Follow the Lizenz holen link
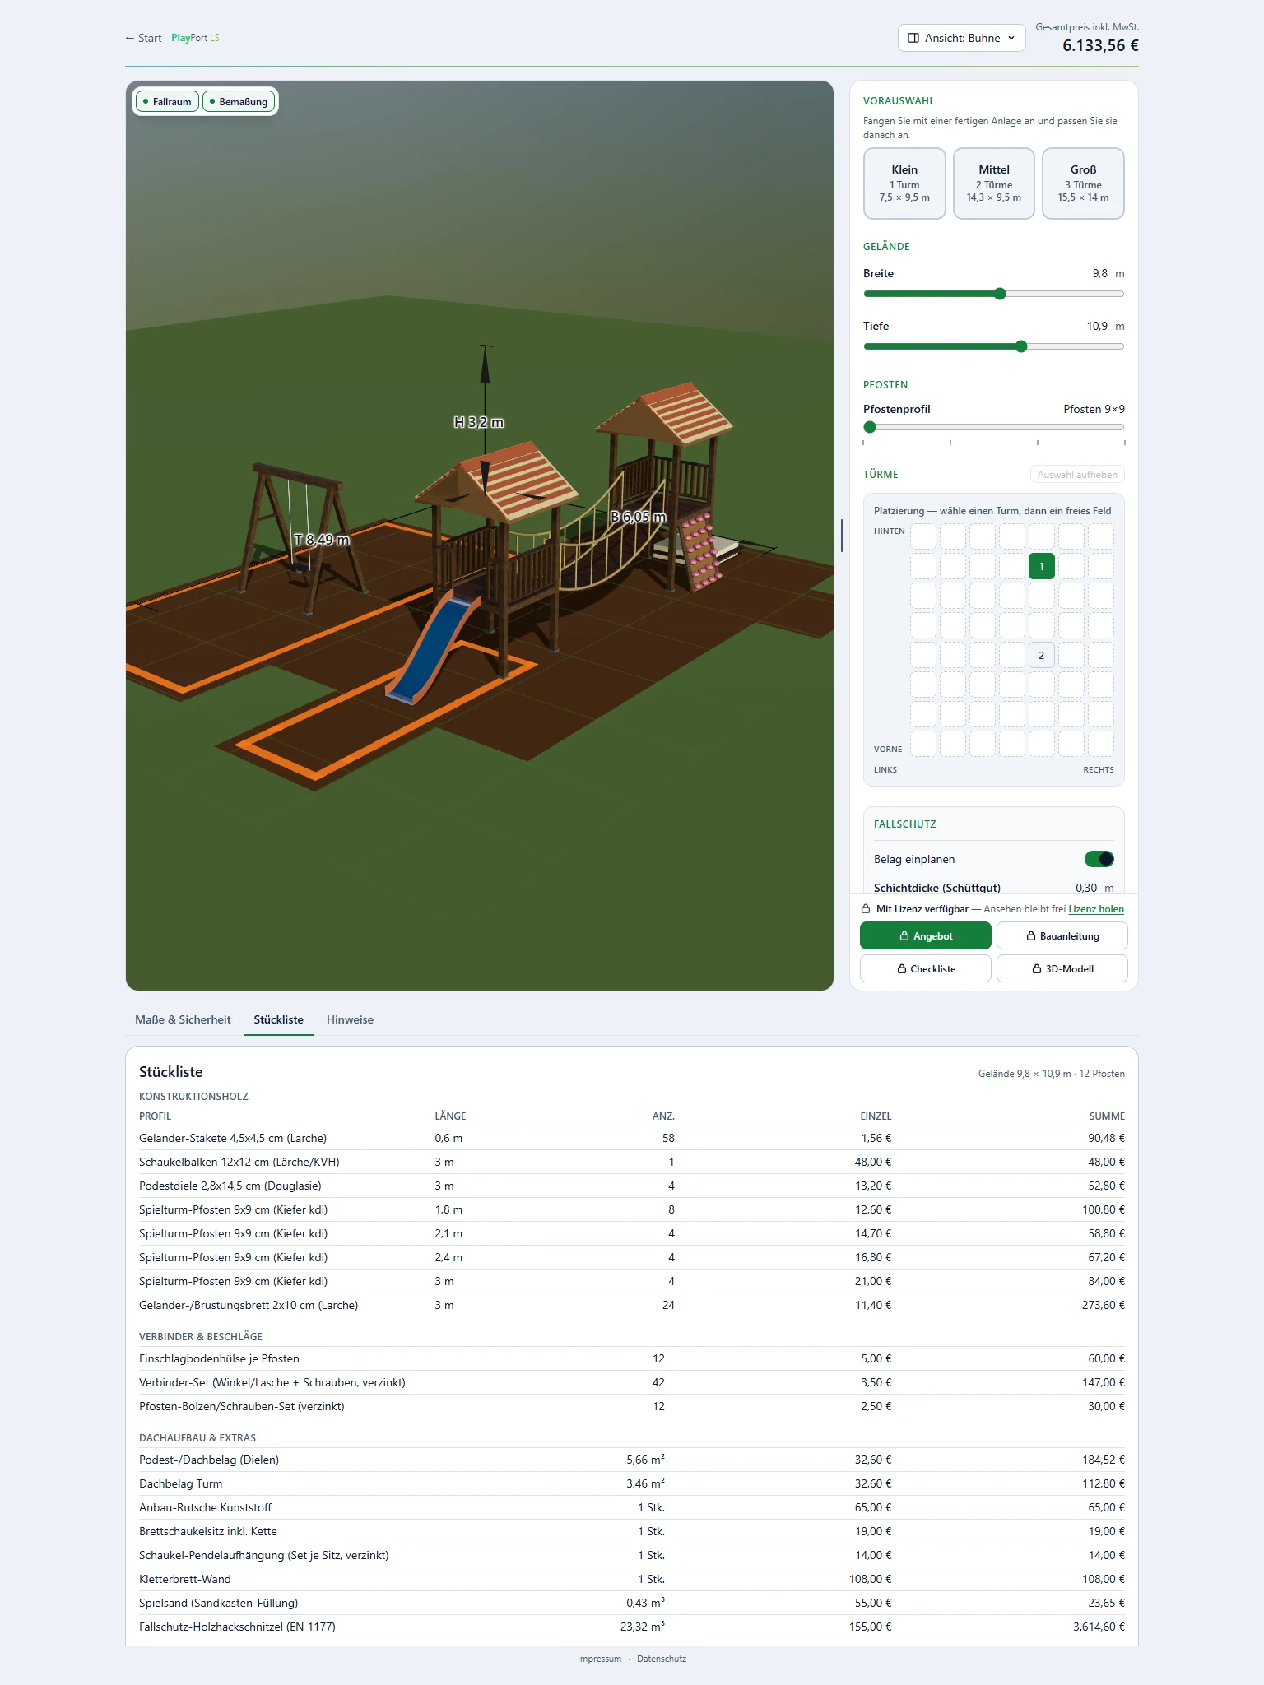1264x1685 pixels. 1096,909
